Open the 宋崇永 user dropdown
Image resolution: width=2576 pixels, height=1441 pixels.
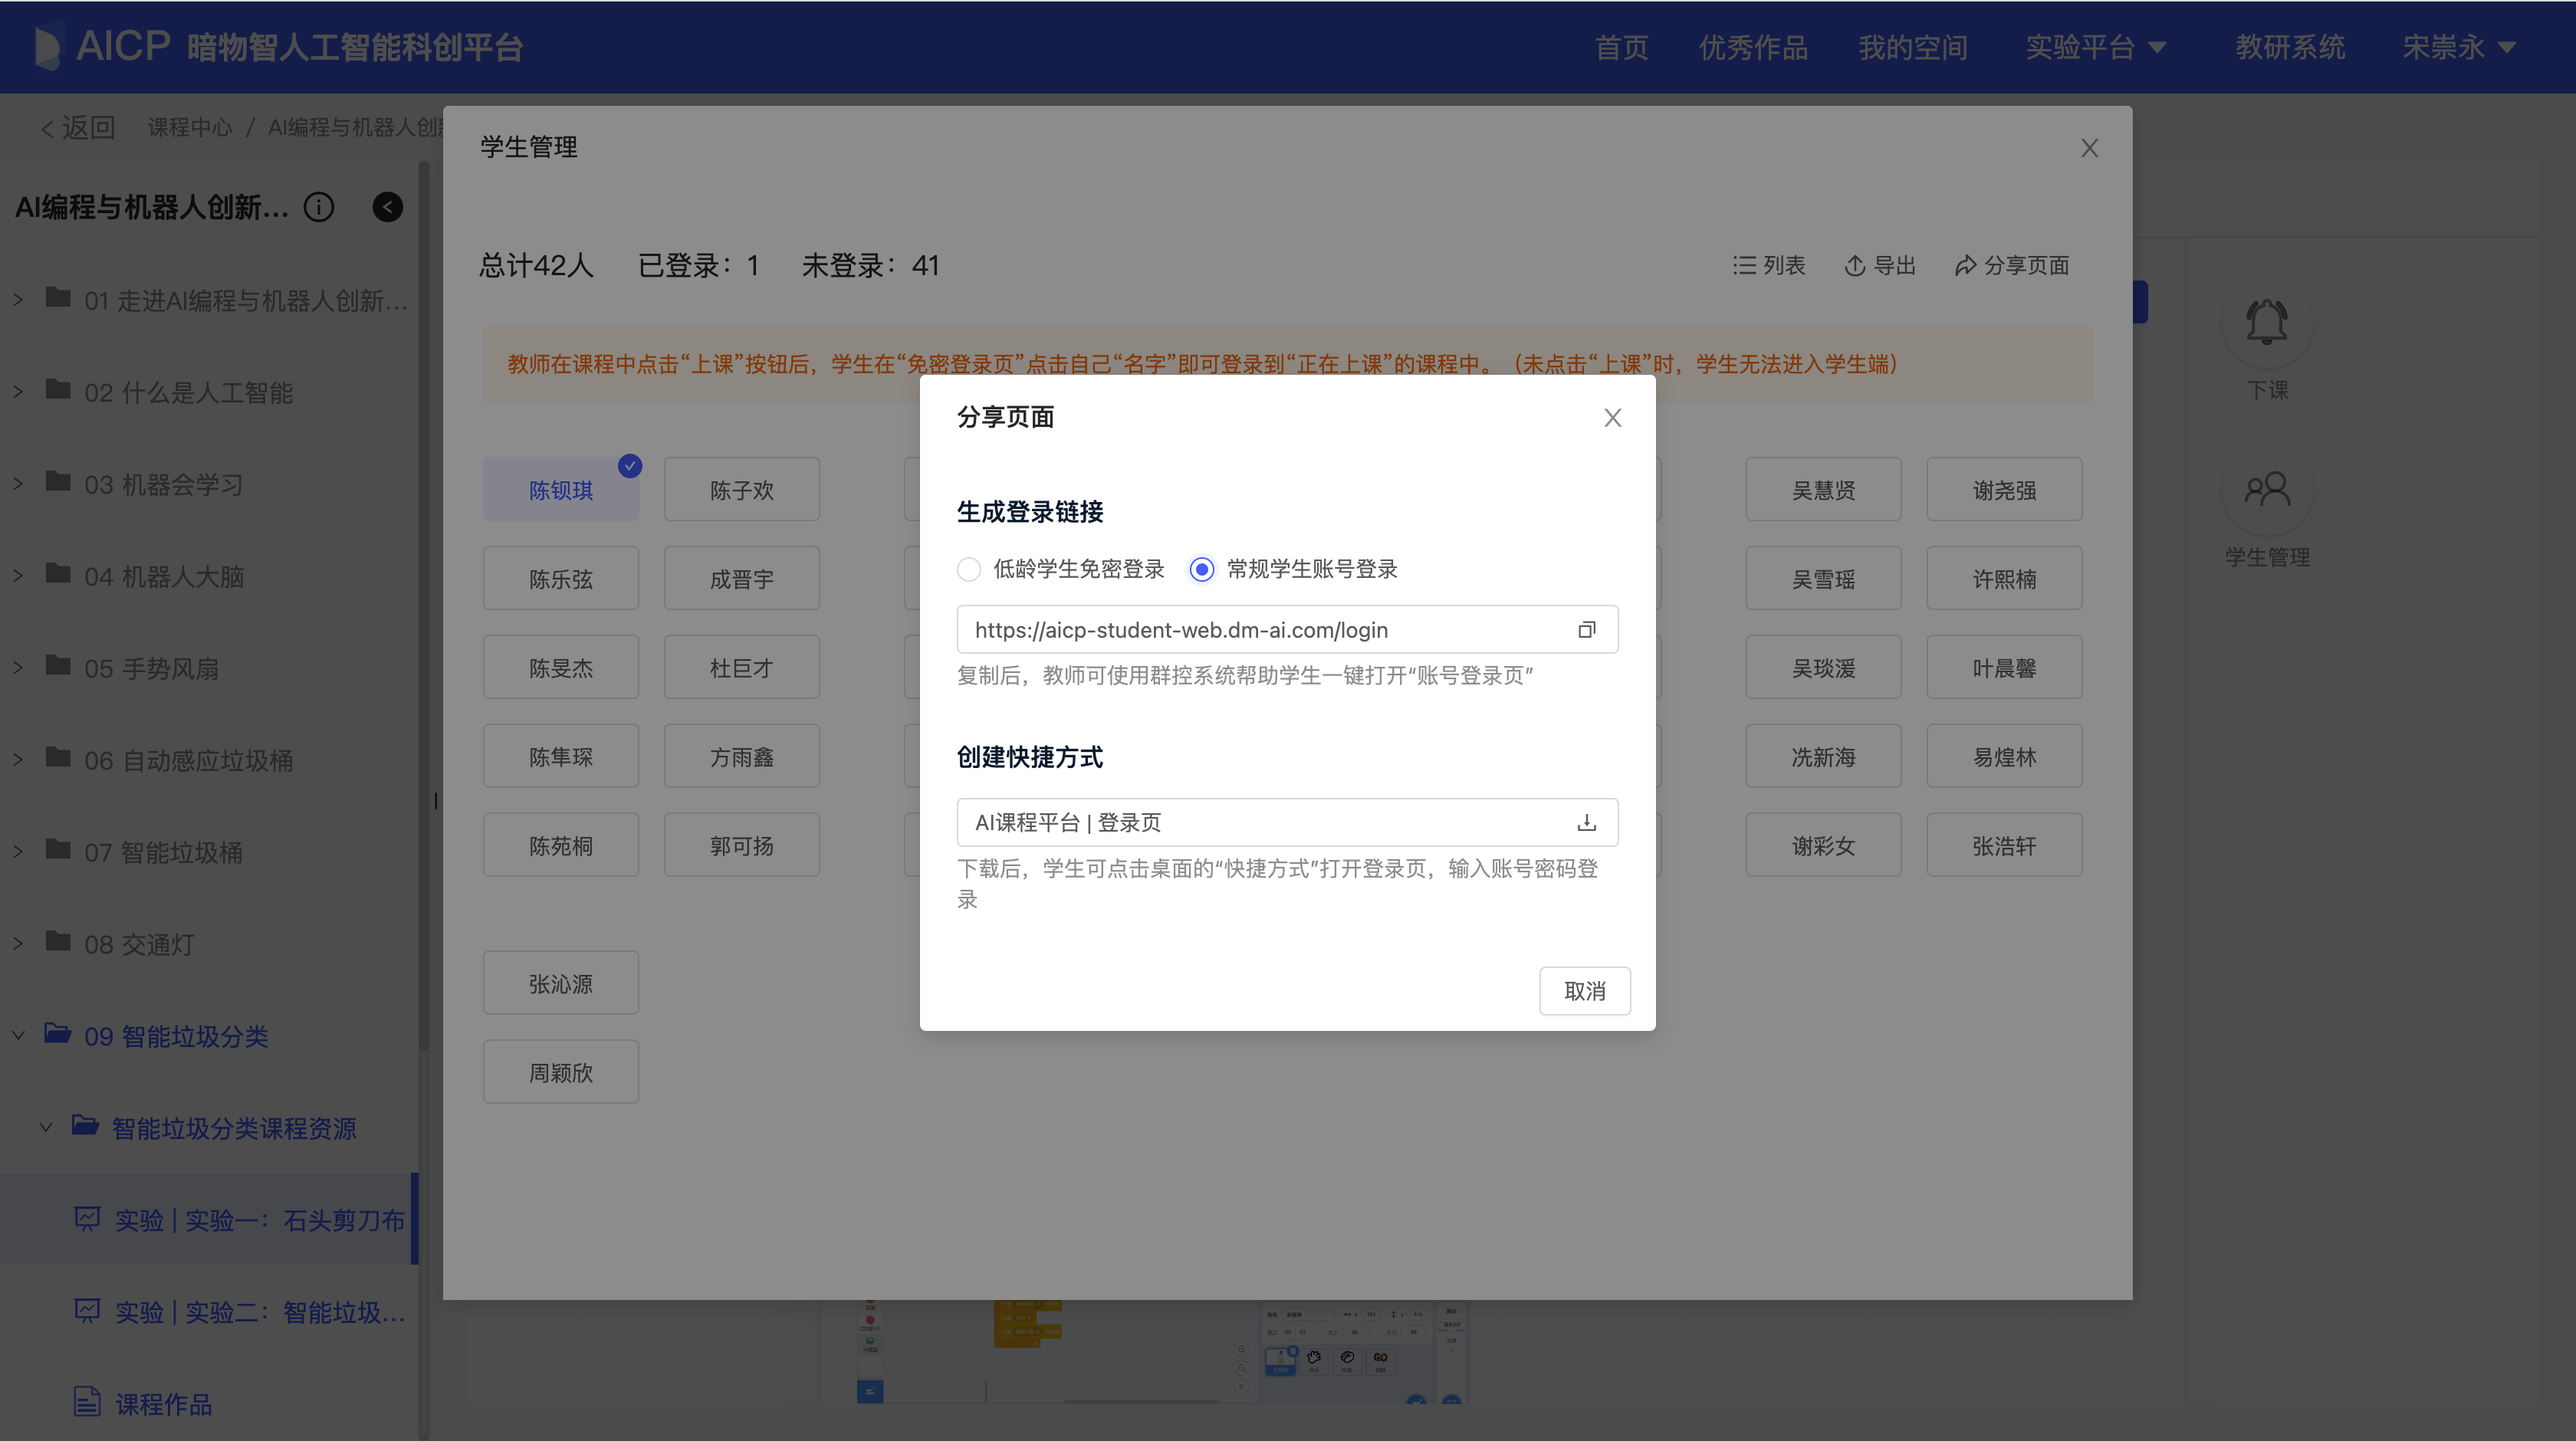coord(2458,47)
